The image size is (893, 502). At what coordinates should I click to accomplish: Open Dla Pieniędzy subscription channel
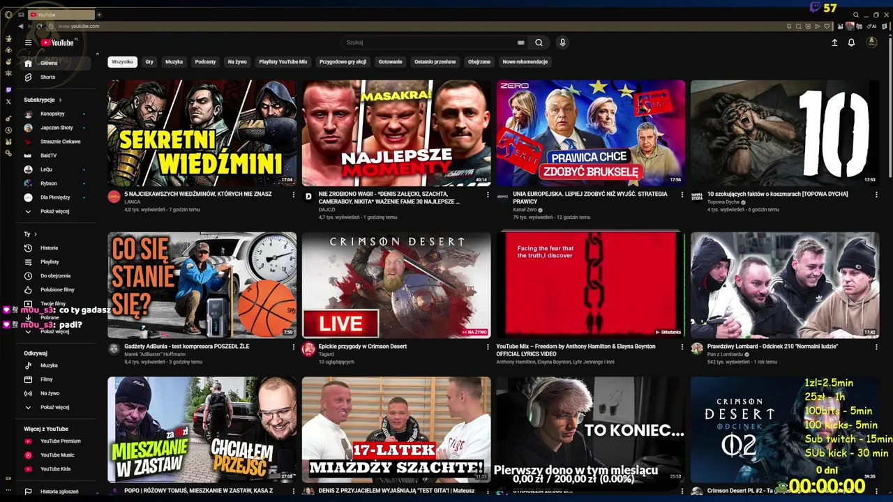pyautogui.click(x=56, y=197)
